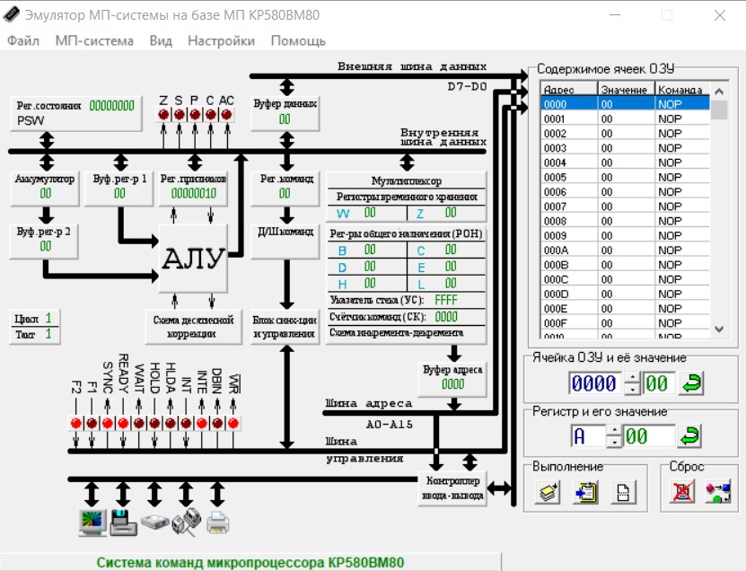The image size is (746, 571).
Task: Click the Буфер данных block
Action: [285, 112]
